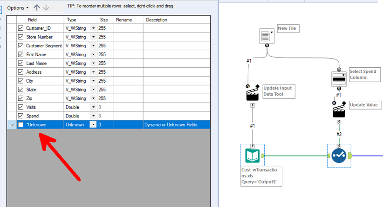Expand Type dropdown for Unknown row
This screenshot has height=207, width=383.
[x=93, y=124]
